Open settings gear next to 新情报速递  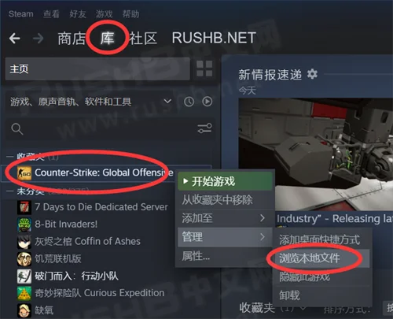[312, 74]
